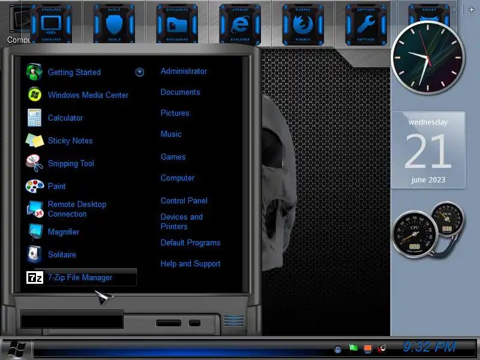
Task: Click the Remote Desktop Connection icon
Action: point(35,209)
